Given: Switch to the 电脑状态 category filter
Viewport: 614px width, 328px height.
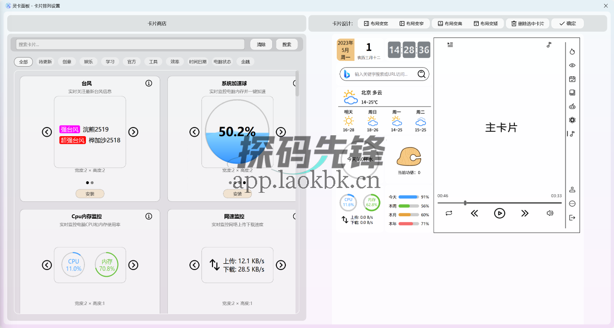Looking at the screenshot, I should [x=222, y=61].
